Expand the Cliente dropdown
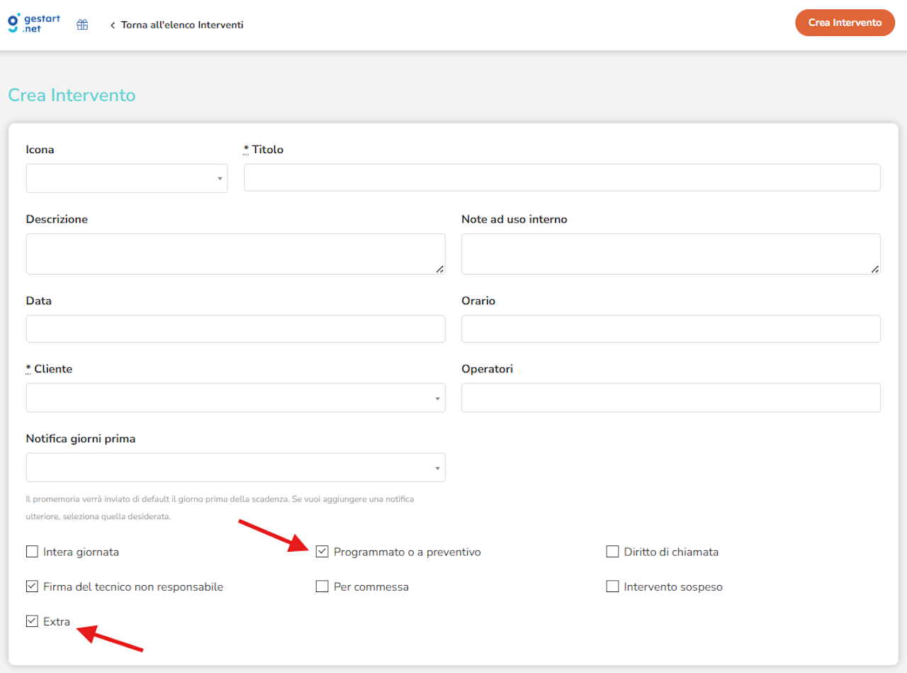907x673 pixels. [x=235, y=398]
